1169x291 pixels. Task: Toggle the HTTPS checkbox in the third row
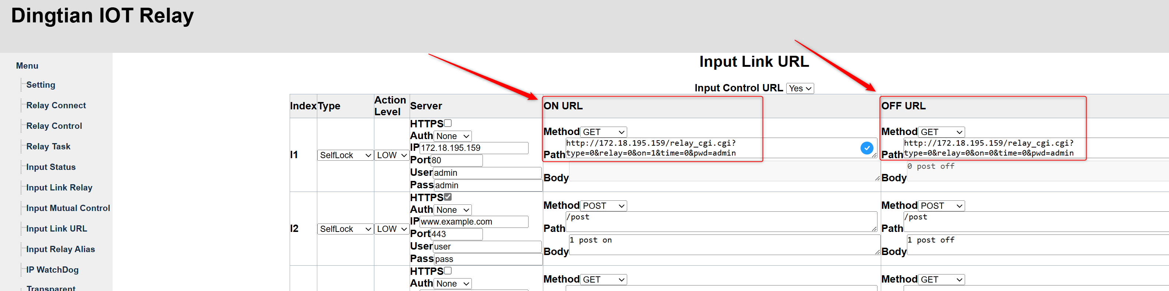[448, 271]
